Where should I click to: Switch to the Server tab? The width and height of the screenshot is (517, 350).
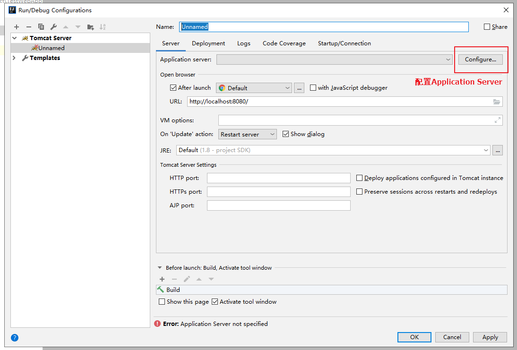(x=171, y=43)
